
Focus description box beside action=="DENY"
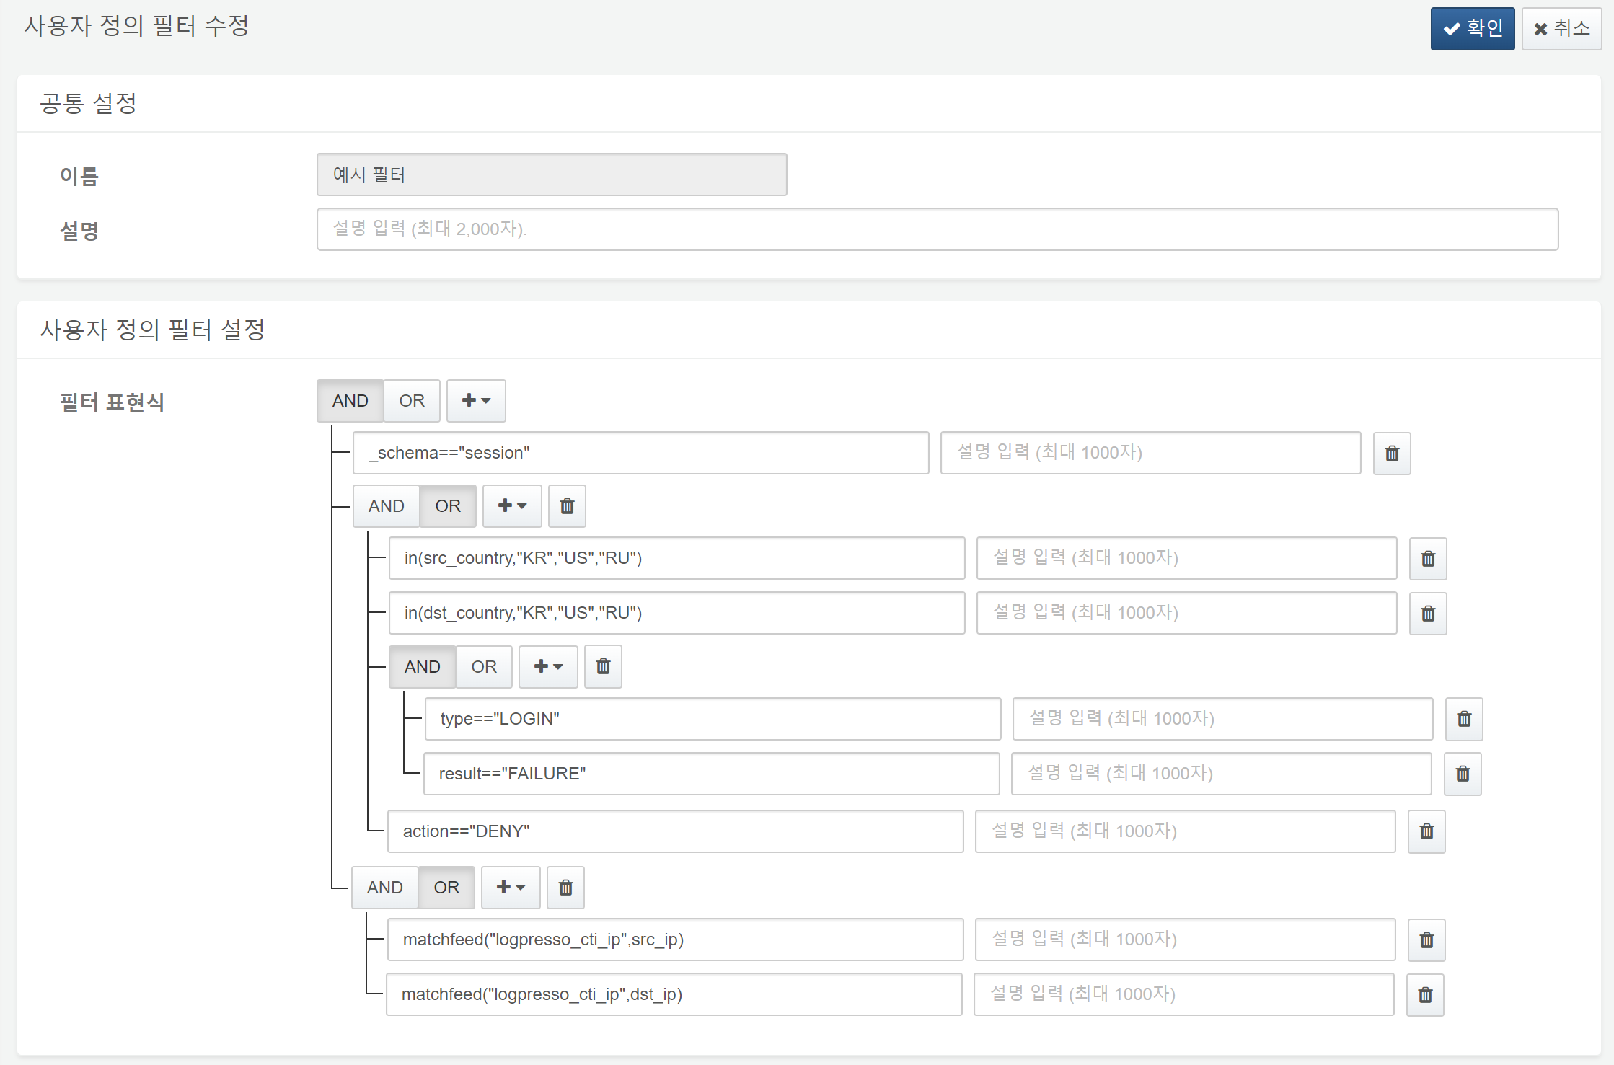point(1186,831)
